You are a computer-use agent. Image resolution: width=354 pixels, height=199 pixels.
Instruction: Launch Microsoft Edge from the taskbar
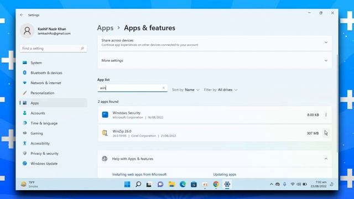click(183, 184)
